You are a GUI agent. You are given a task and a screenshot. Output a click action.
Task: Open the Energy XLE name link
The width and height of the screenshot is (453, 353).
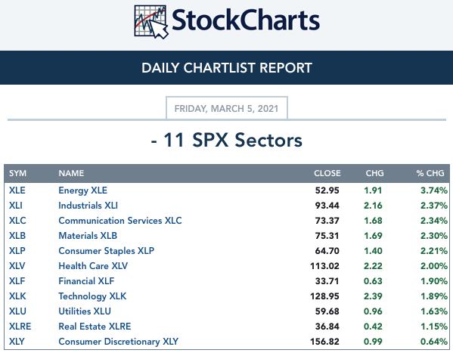82,190
